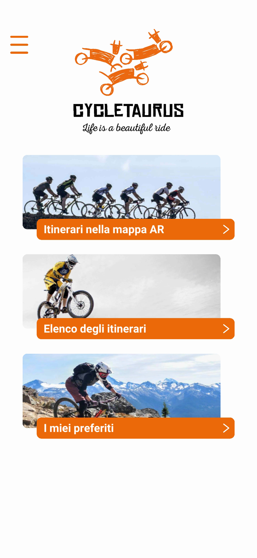Tap the chevron arrow on I miei preferiti

pyautogui.click(x=226, y=428)
